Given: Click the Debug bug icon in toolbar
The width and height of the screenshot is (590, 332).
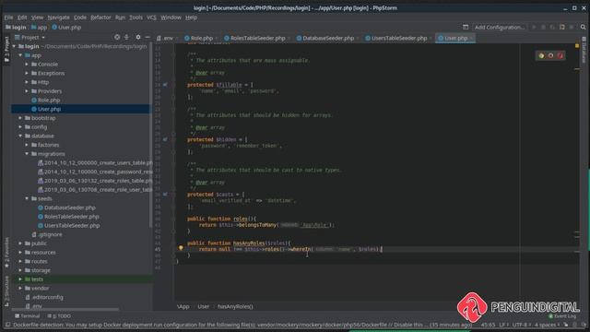Looking at the screenshot, I should tap(543, 27).
